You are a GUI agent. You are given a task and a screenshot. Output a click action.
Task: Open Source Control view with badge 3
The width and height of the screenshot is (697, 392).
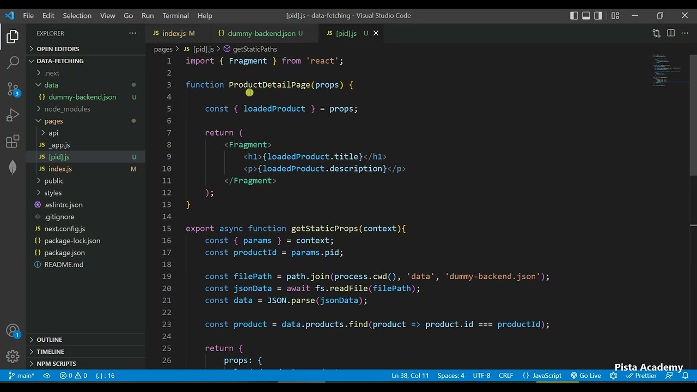(x=13, y=89)
